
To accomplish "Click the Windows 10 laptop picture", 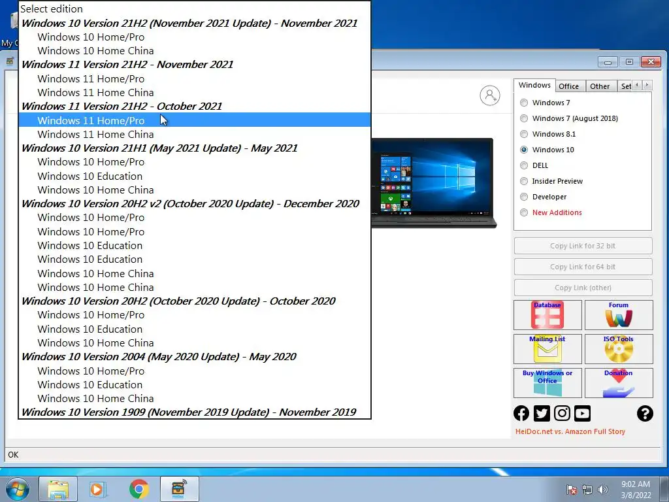I will coord(434,183).
